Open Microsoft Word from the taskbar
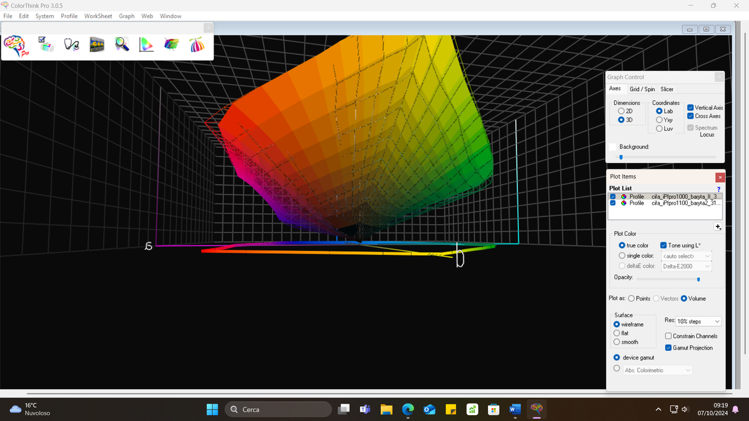The width and height of the screenshot is (749, 421). pos(515,409)
